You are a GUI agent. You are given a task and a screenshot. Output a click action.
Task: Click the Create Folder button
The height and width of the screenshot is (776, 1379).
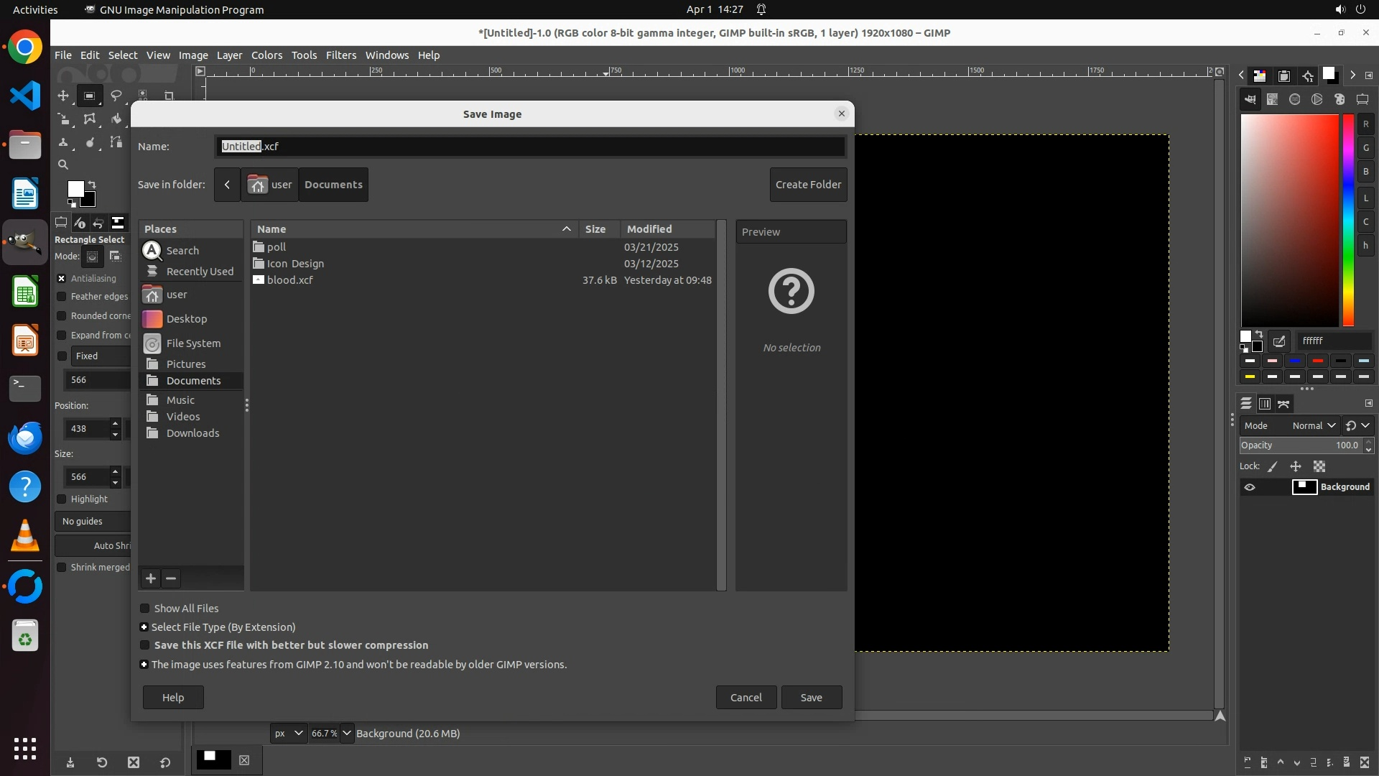[x=808, y=185]
